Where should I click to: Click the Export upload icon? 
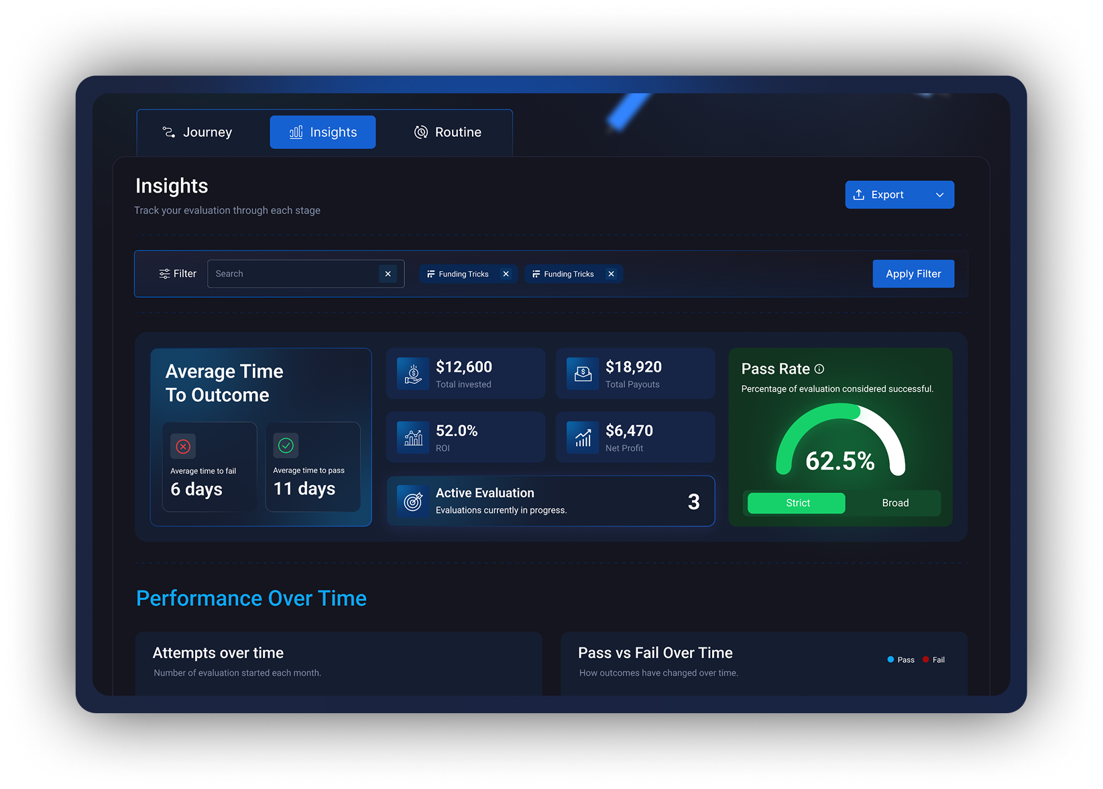pyautogui.click(x=859, y=195)
